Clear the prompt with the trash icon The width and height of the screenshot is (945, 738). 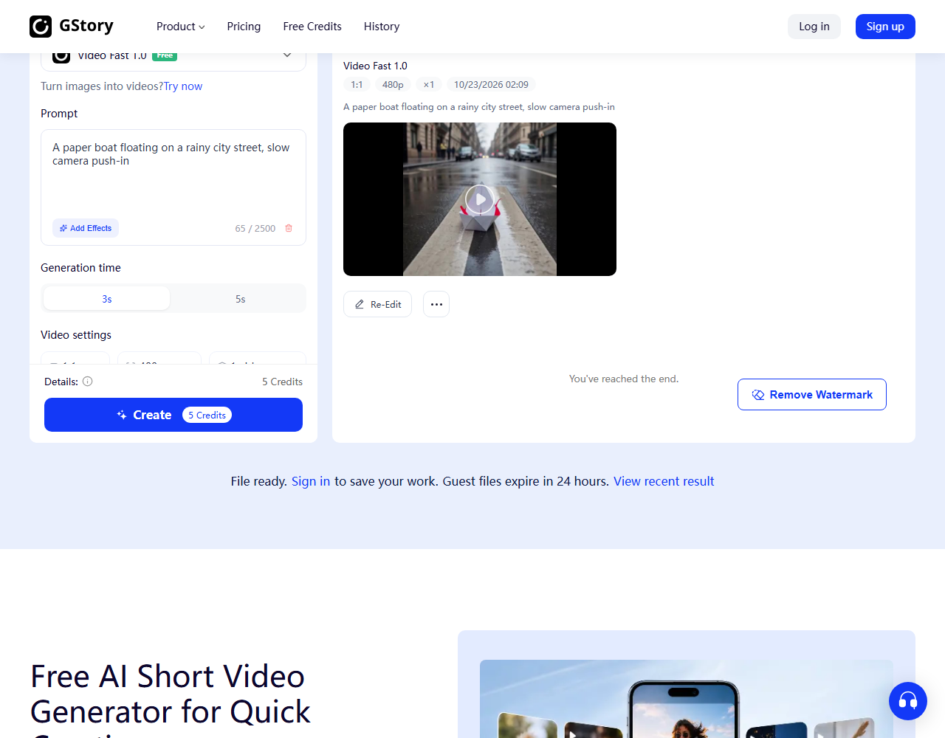(289, 228)
